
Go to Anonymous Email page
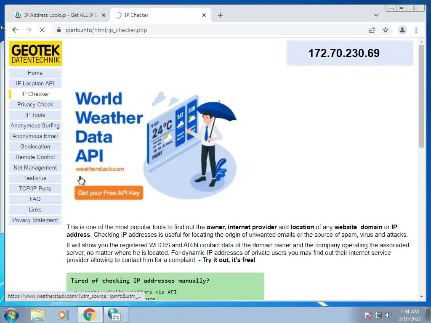click(35, 136)
